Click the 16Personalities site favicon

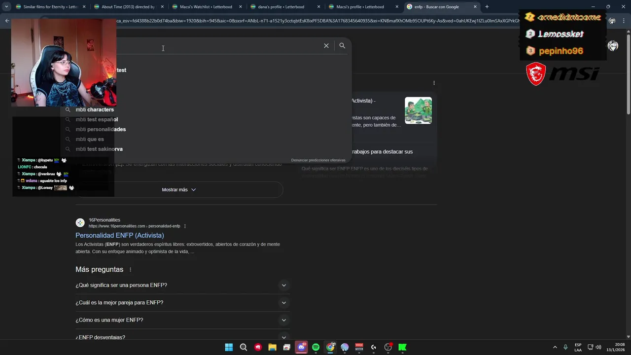click(80, 223)
